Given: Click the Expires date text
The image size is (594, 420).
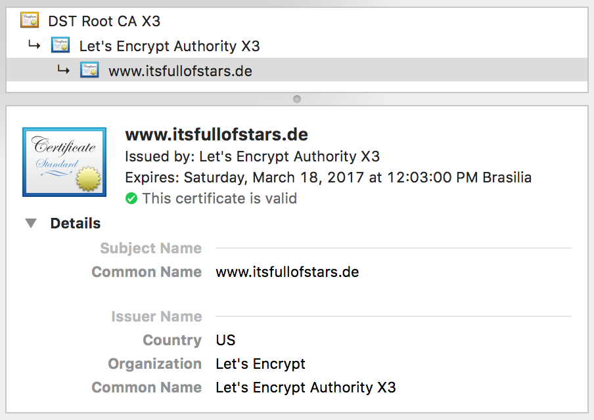Looking at the screenshot, I should pos(328,177).
